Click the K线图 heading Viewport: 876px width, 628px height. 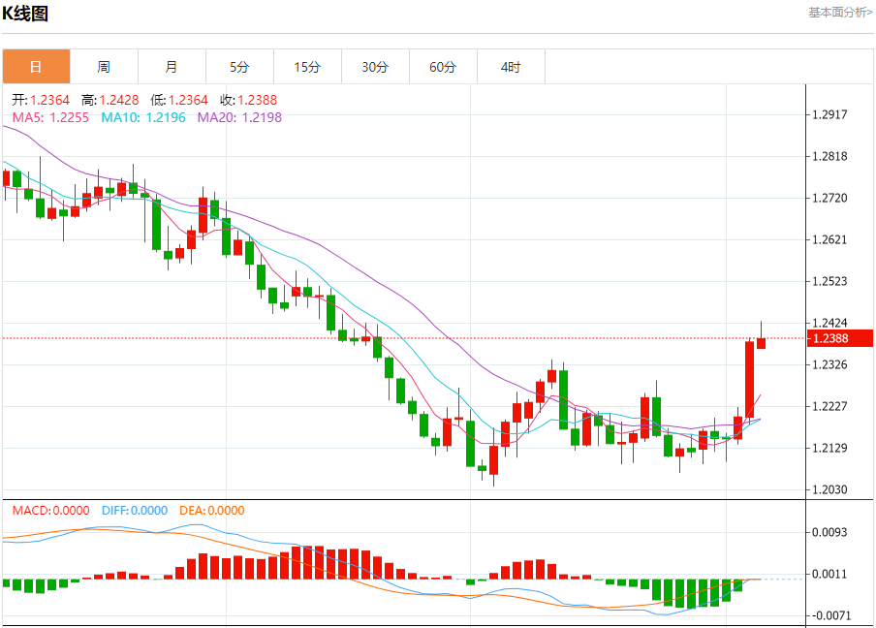(x=25, y=13)
